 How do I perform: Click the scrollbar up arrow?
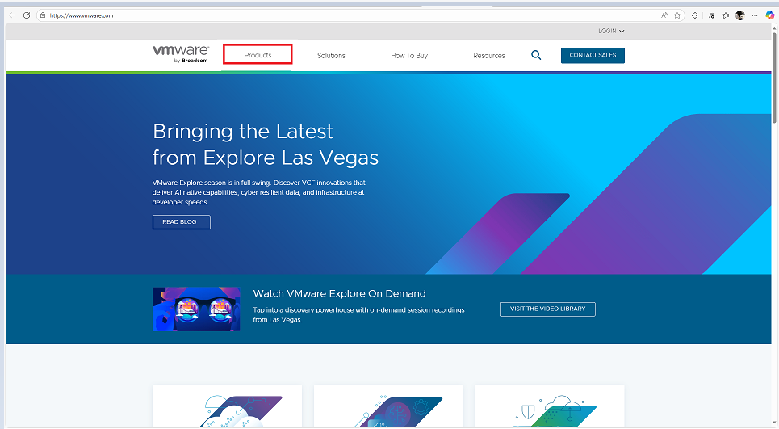(774, 29)
